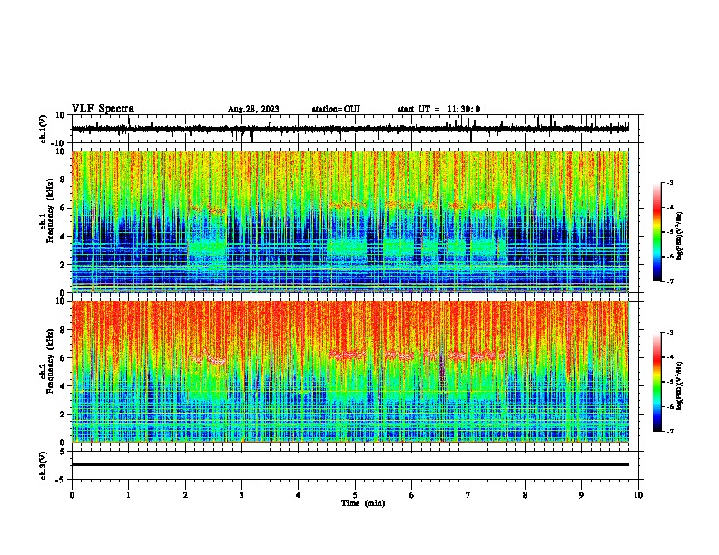
Task: Click the "4" frequency tick on ch.2 spectrogram
Action: [64, 386]
